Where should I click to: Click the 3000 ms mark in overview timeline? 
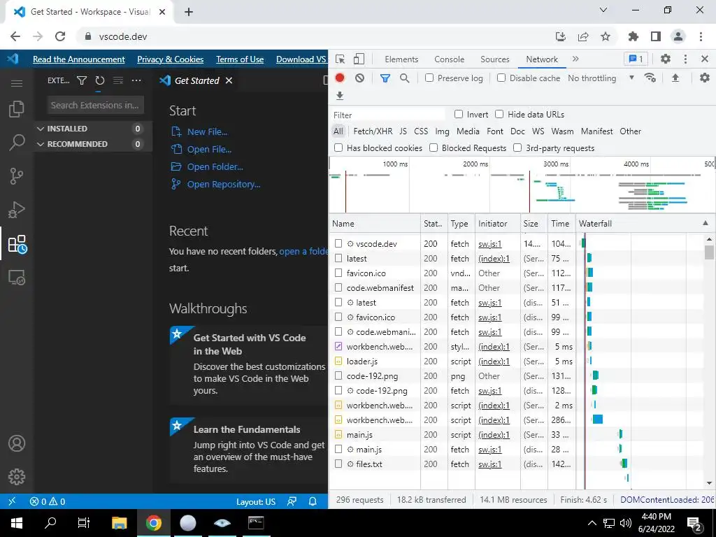[556, 164]
